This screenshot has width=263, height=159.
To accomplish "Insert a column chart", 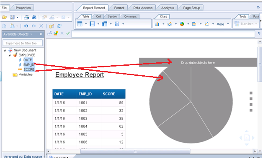I will [x=157, y=24].
